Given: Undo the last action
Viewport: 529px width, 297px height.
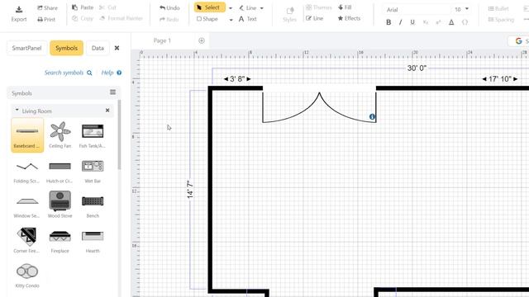Looking at the screenshot, I should click(x=169, y=7).
